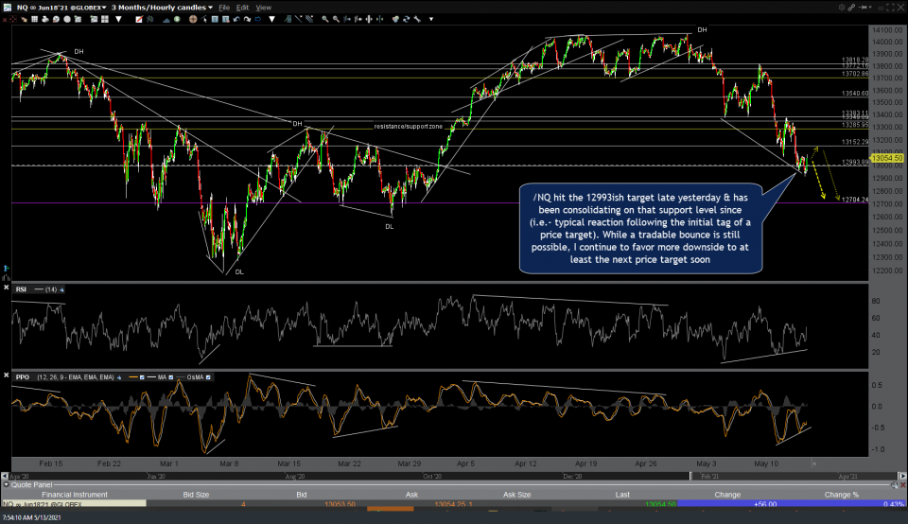
Task: Open the wrench chart settings icon
Action: pos(417,19)
